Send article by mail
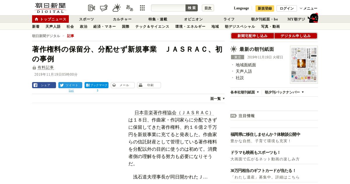The image size is (350, 184). 123,85
